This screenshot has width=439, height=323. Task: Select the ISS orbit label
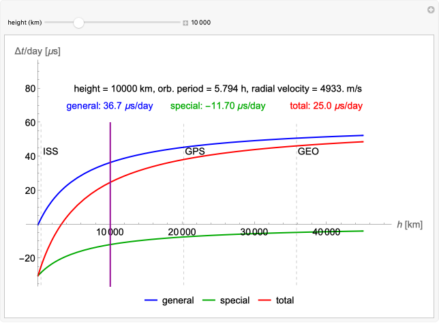(50, 151)
